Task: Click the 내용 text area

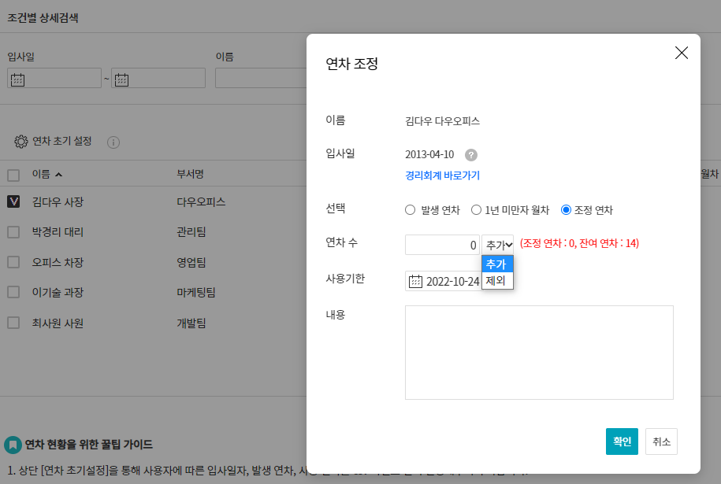Action: coord(539,353)
